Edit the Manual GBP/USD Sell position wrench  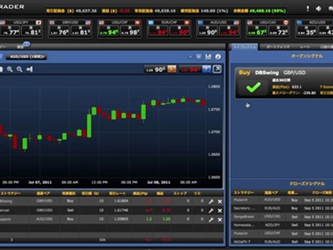pyautogui.click(x=211, y=210)
